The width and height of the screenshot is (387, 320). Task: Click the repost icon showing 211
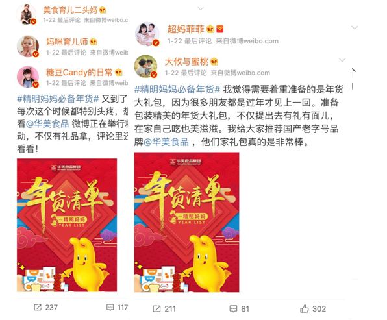156,309
